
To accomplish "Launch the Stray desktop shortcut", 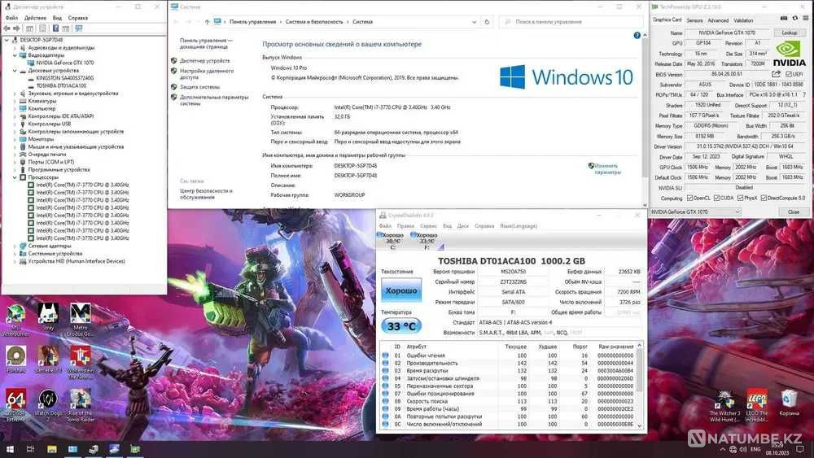I will click(48, 317).
